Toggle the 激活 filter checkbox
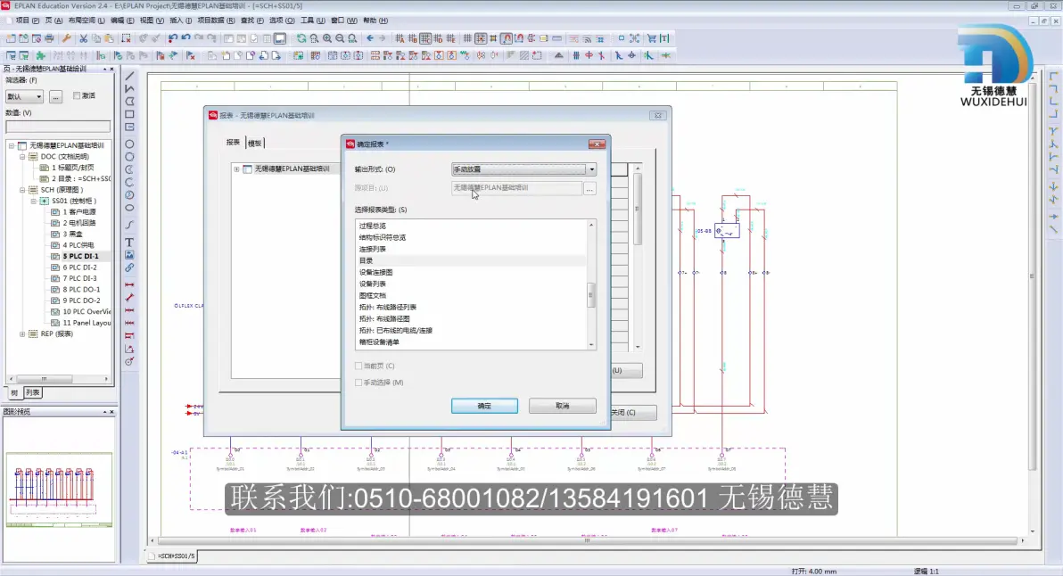1063x576 pixels. point(77,95)
